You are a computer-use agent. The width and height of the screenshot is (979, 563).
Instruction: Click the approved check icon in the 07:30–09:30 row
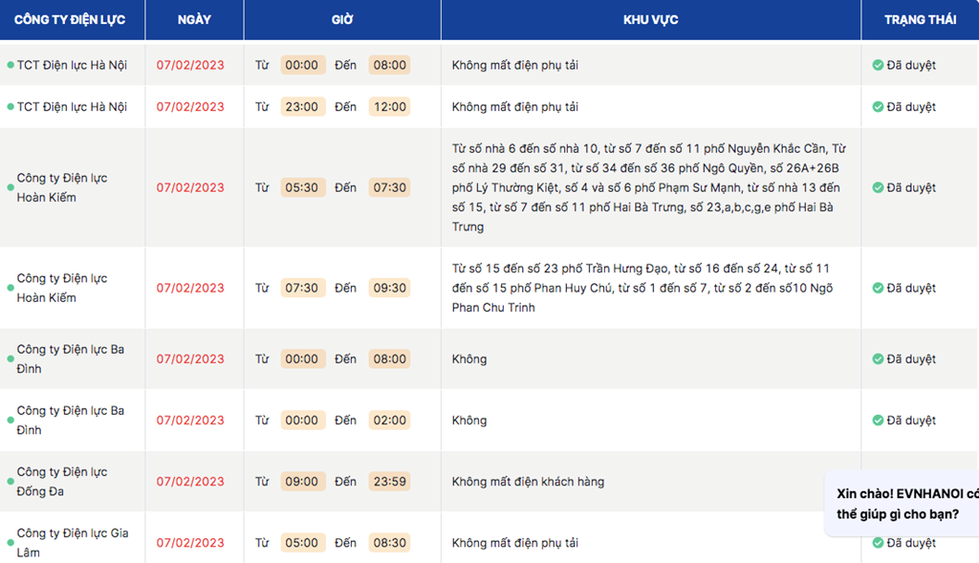(878, 288)
